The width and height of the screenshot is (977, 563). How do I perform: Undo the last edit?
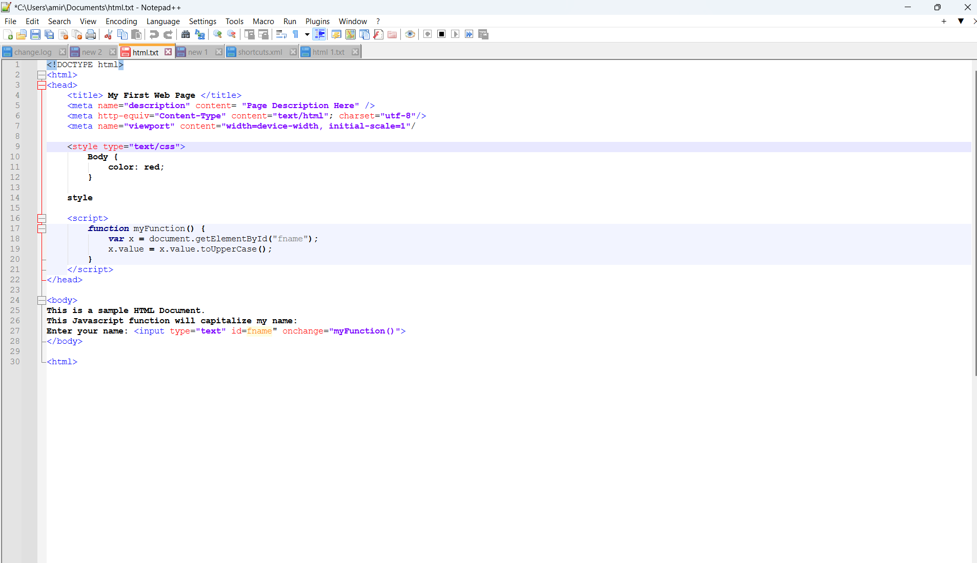pyautogui.click(x=154, y=34)
